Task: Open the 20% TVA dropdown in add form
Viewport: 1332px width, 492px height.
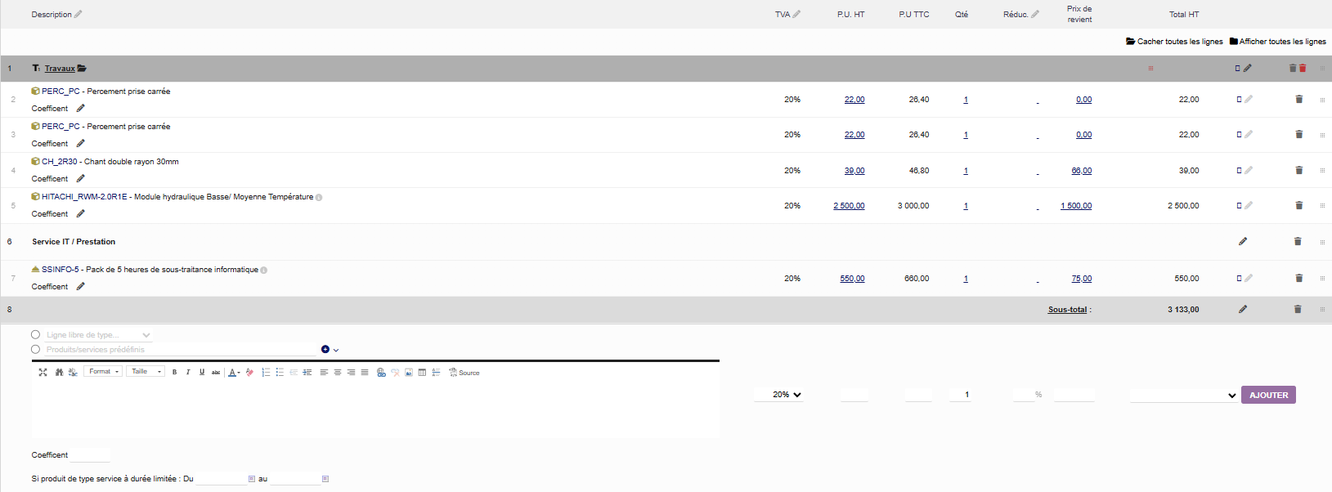Action: coord(787,395)
